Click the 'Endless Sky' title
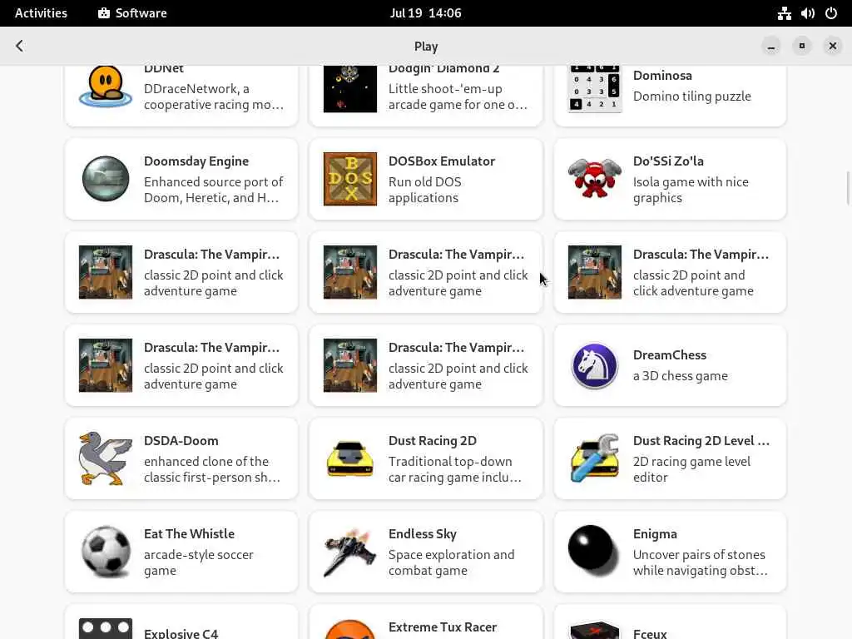 423,534
